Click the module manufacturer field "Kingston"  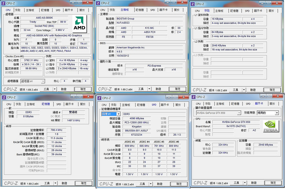coord(137,126)
